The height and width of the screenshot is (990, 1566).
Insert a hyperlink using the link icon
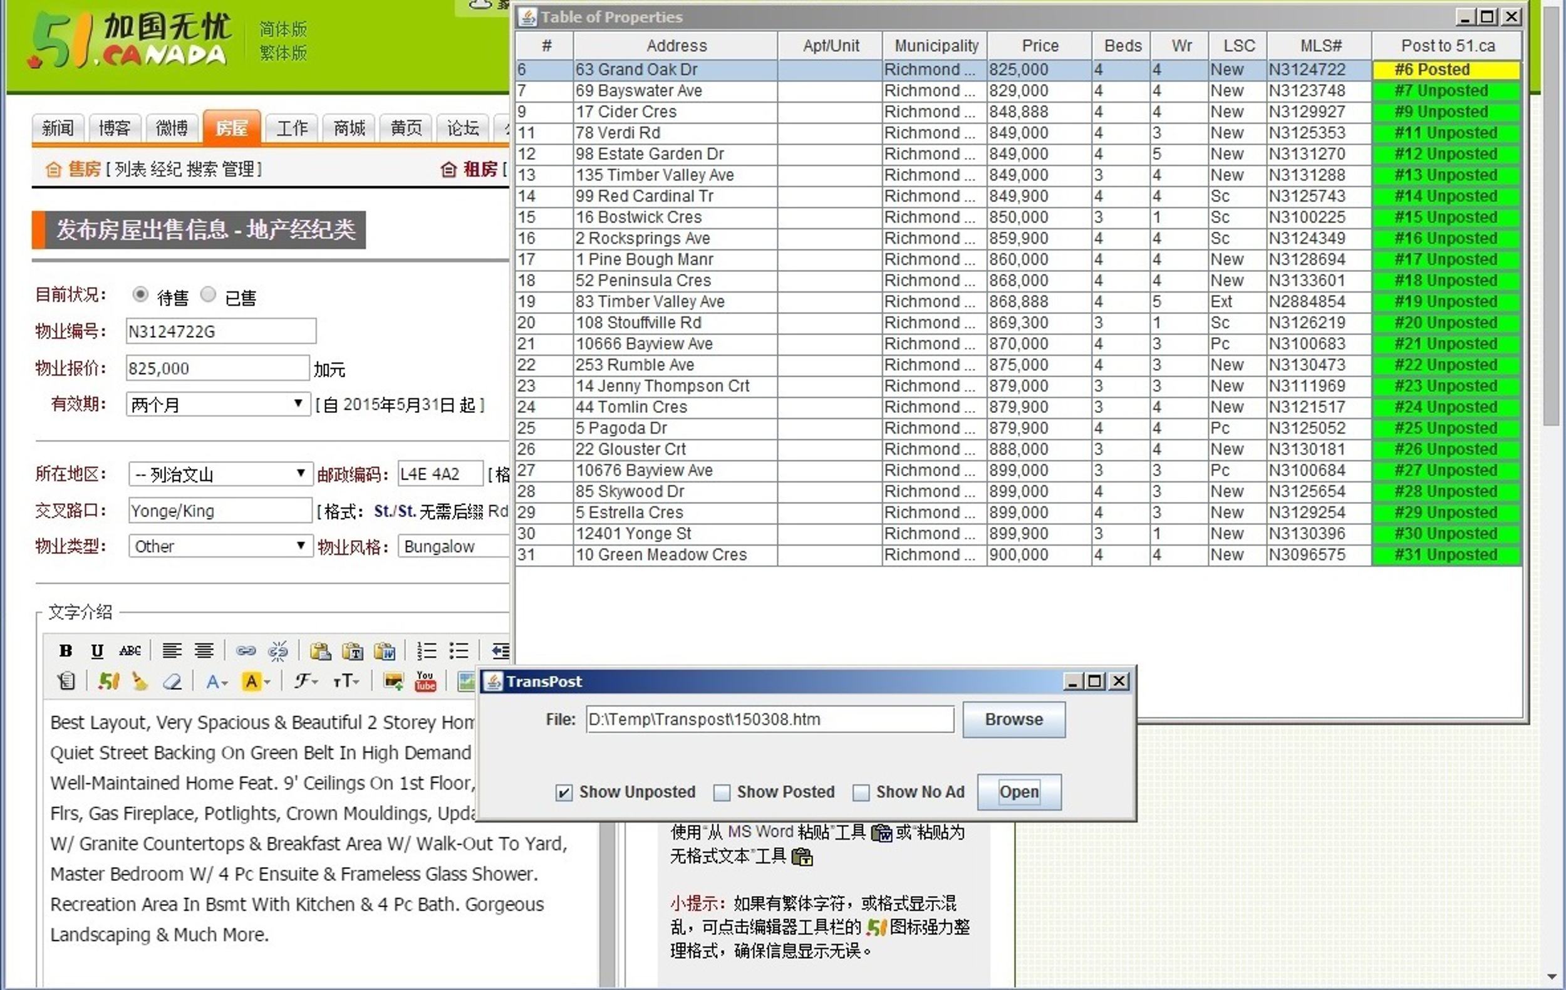click(x=245, y=650)
